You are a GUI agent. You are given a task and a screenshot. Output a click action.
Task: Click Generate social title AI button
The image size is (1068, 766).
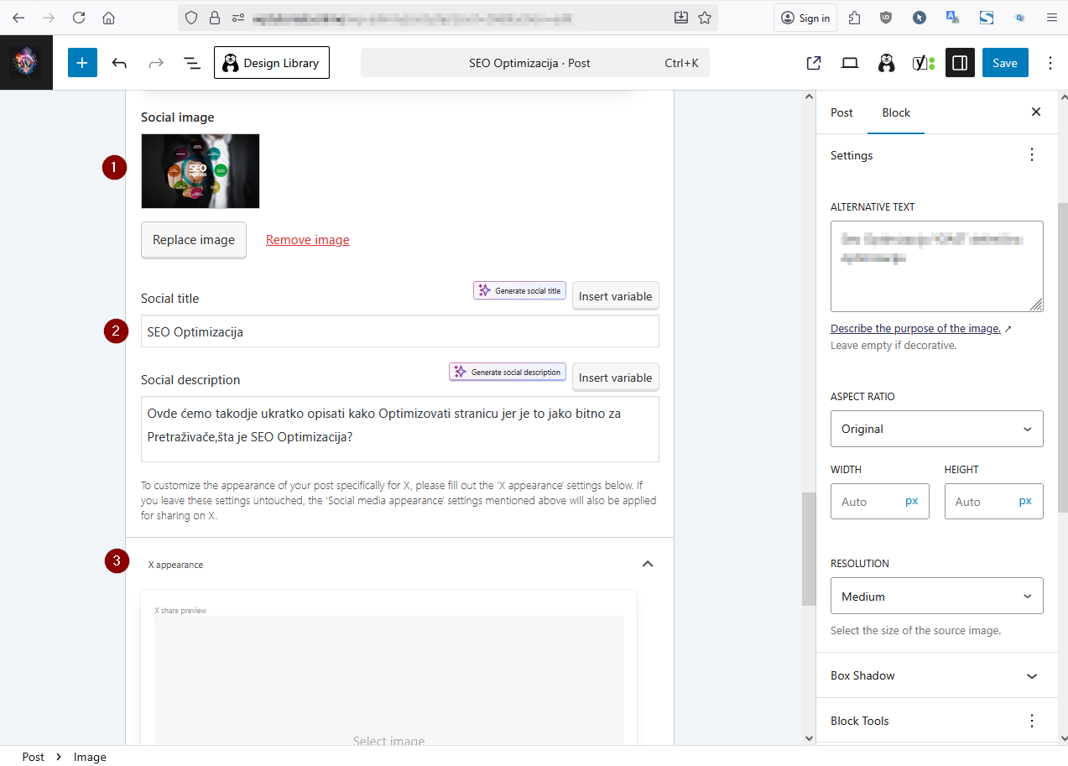tap(520, 291)
